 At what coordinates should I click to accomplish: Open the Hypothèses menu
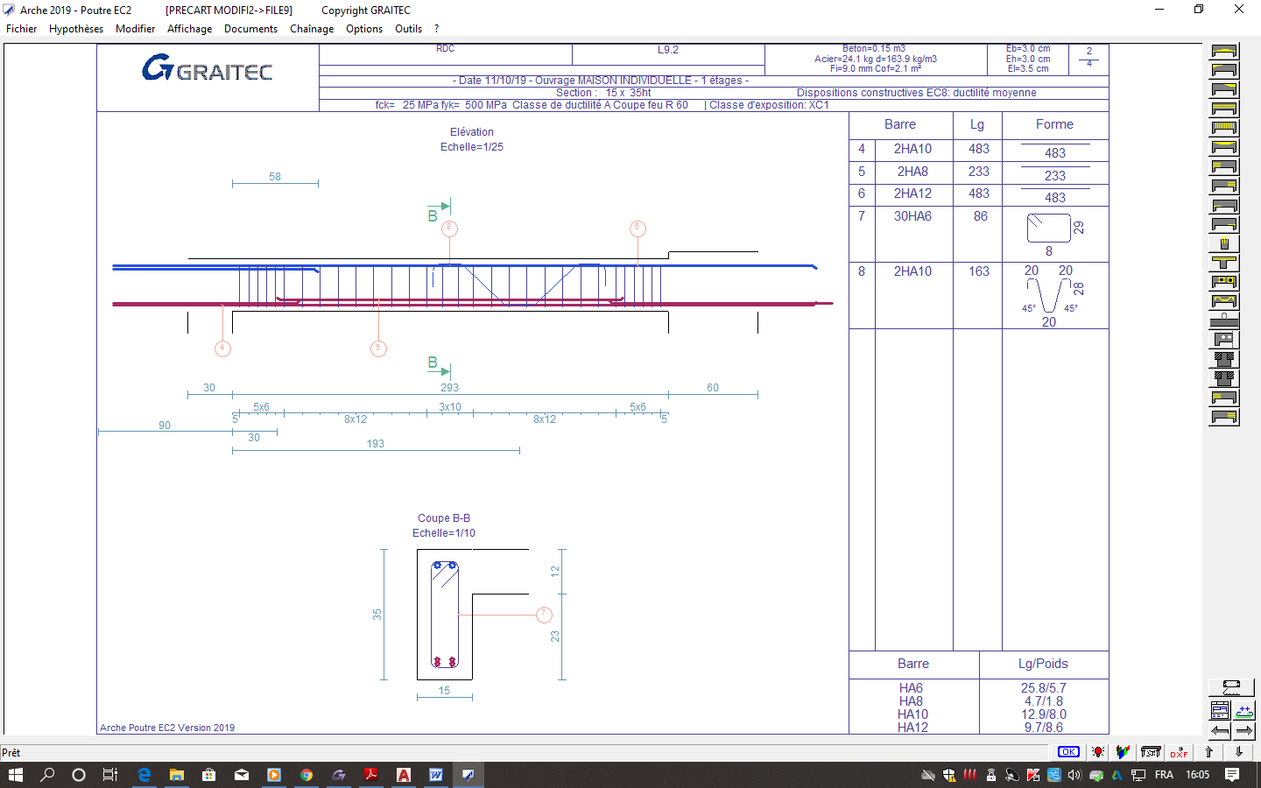[76, 29]
